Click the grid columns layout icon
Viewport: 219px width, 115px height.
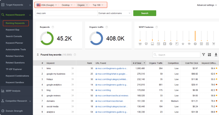[x=209, y=55]
